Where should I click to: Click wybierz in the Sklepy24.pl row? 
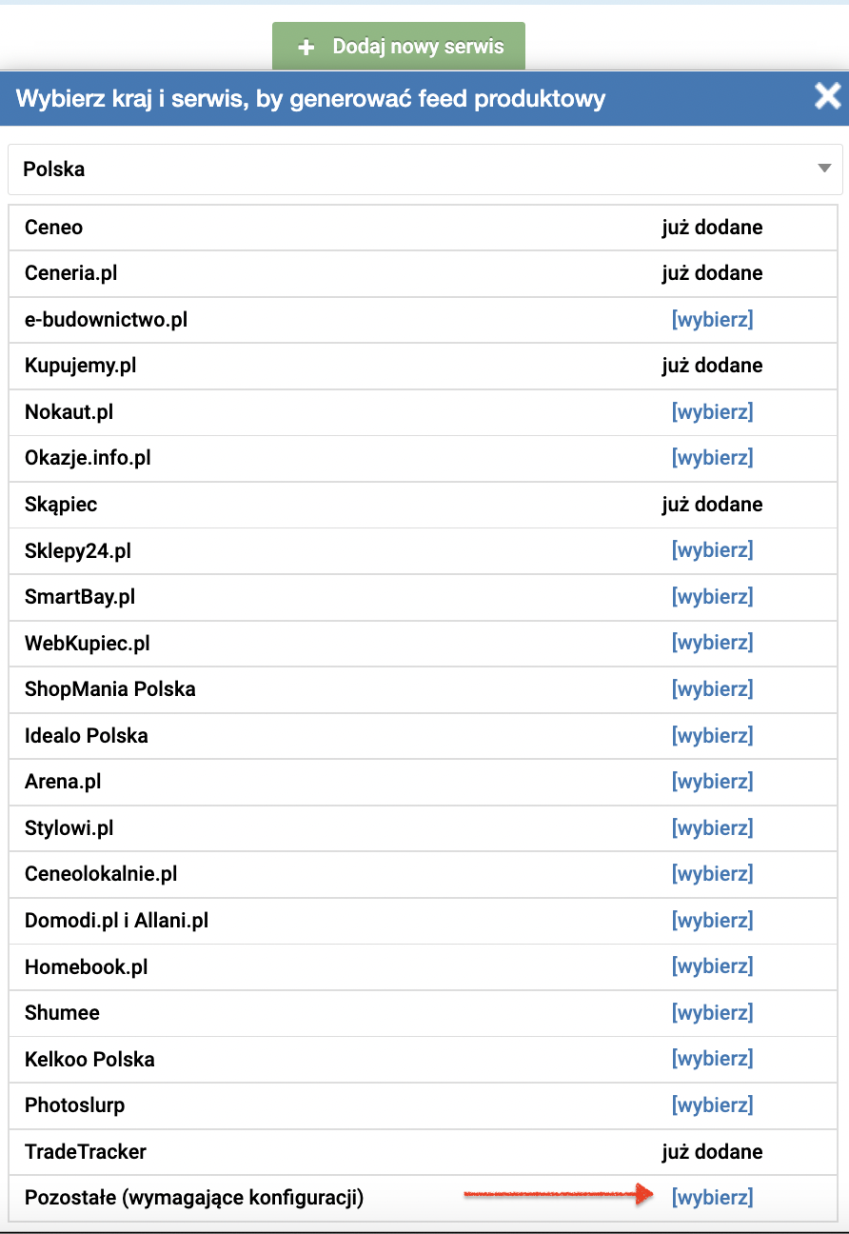pos(712,550)
